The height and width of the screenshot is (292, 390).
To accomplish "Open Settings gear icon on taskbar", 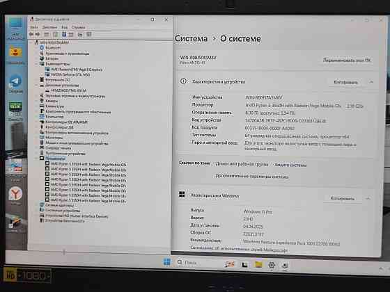I will (272, 265).
